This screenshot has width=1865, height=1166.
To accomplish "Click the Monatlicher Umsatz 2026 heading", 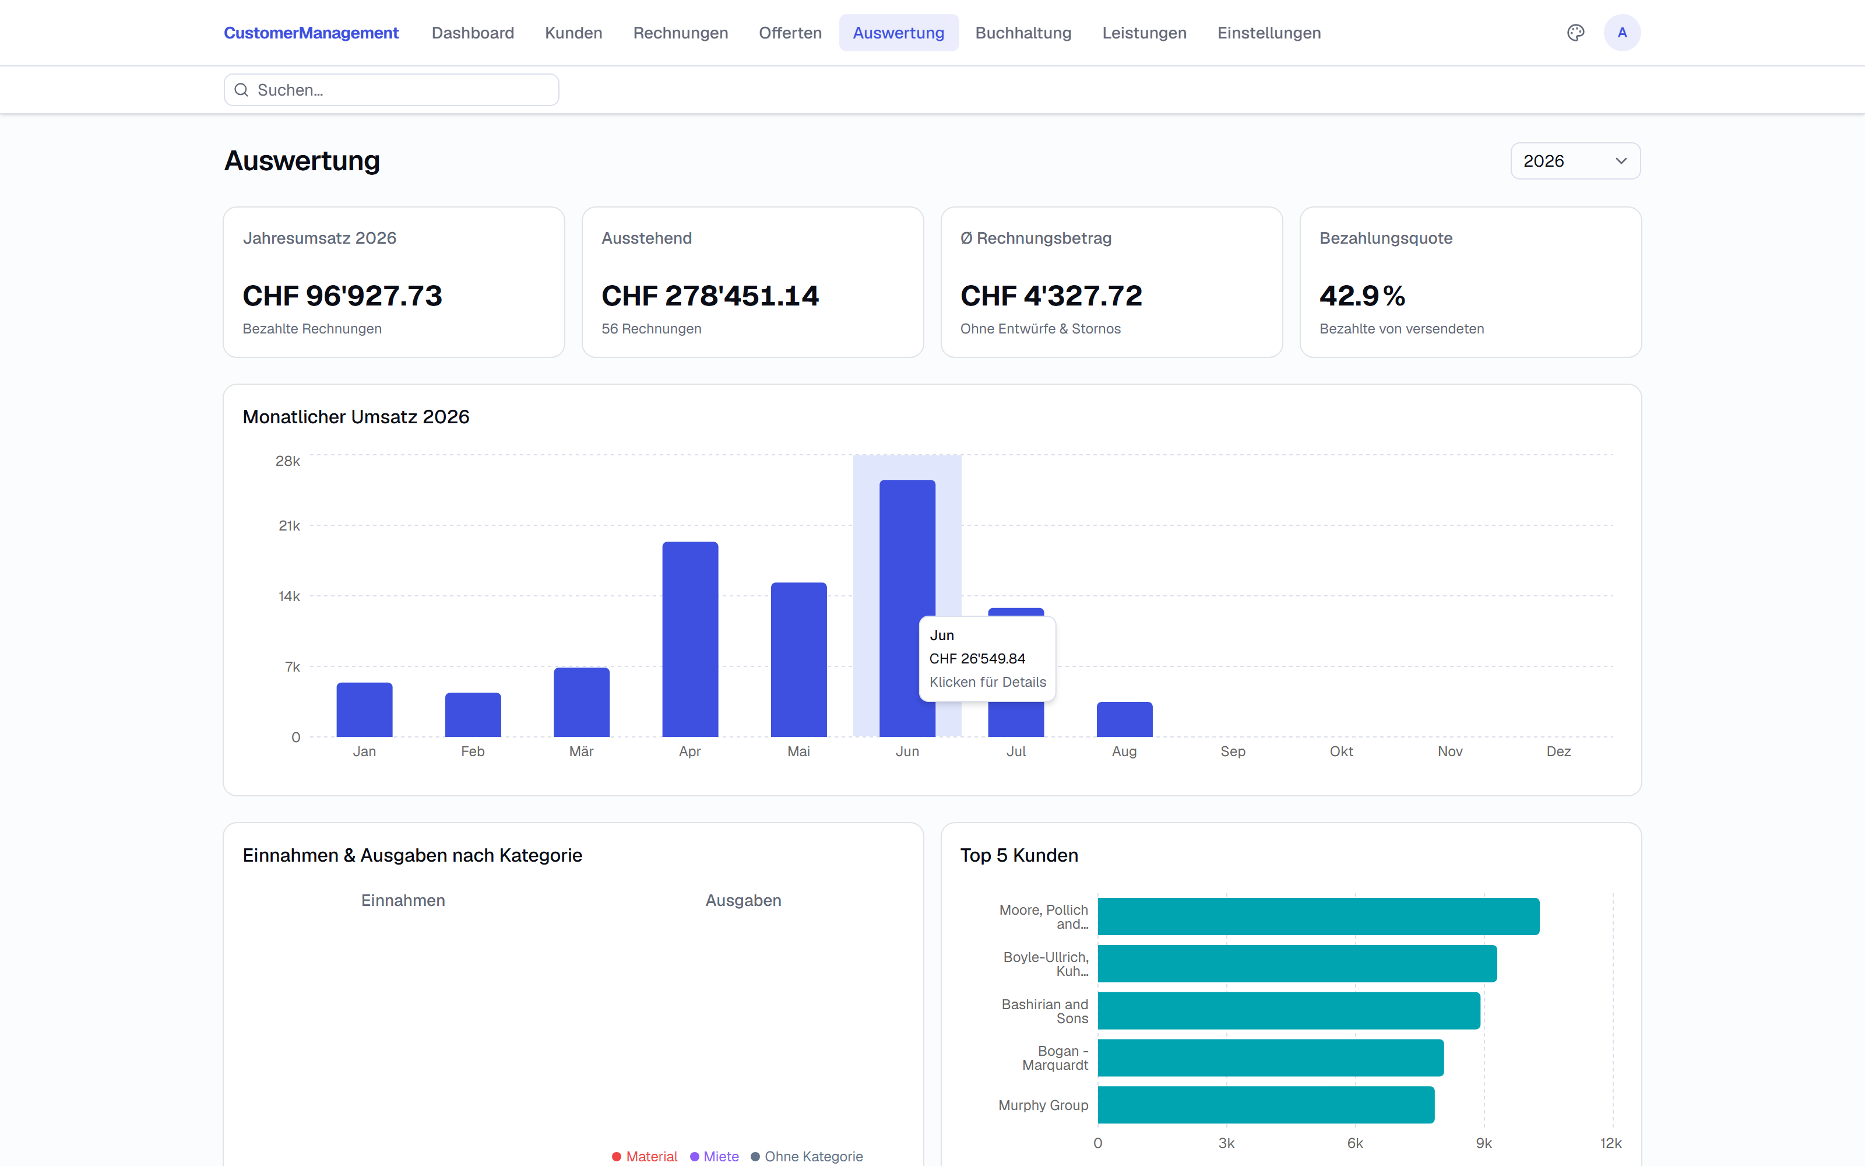I will pos(356,416).
